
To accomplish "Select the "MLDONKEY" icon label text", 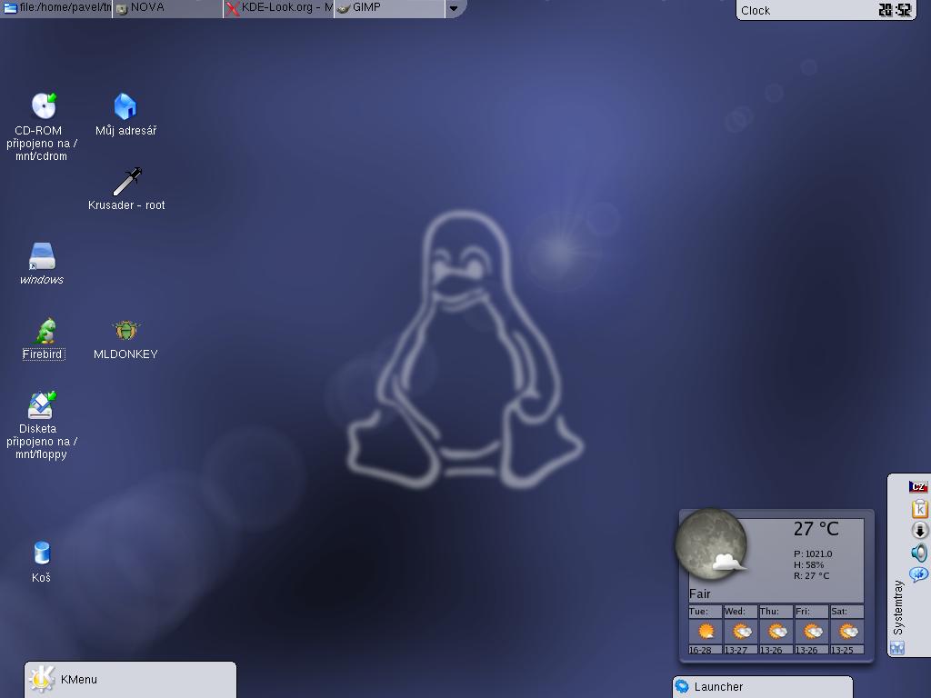I will point(125,354).
